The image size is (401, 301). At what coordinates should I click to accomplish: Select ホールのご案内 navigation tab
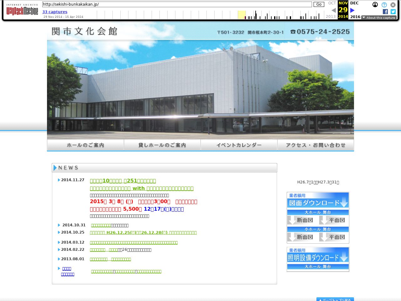point(86,145)
